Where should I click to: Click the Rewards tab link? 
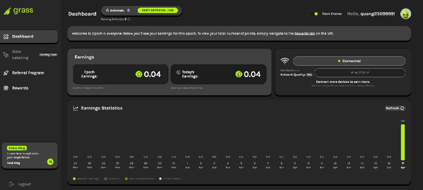(x=305, y=33)
